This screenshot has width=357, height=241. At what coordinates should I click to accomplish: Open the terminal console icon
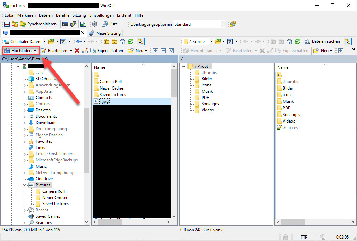tap(65, 24)
